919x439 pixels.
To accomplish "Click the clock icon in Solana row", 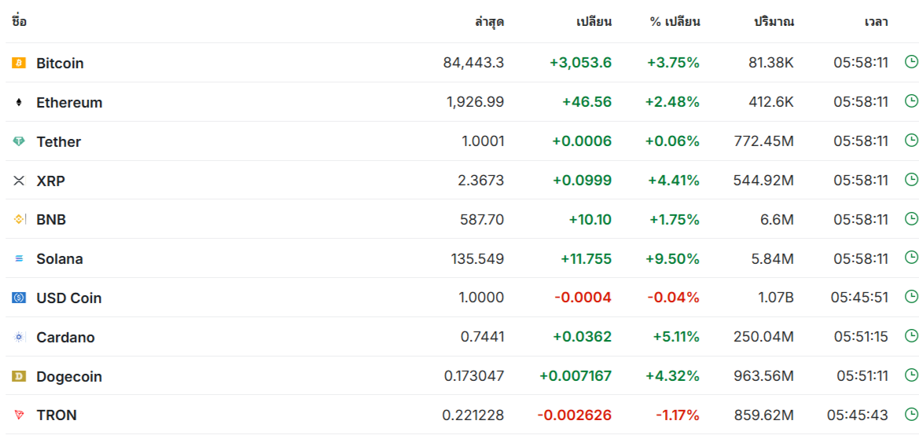I will point(911,258).
